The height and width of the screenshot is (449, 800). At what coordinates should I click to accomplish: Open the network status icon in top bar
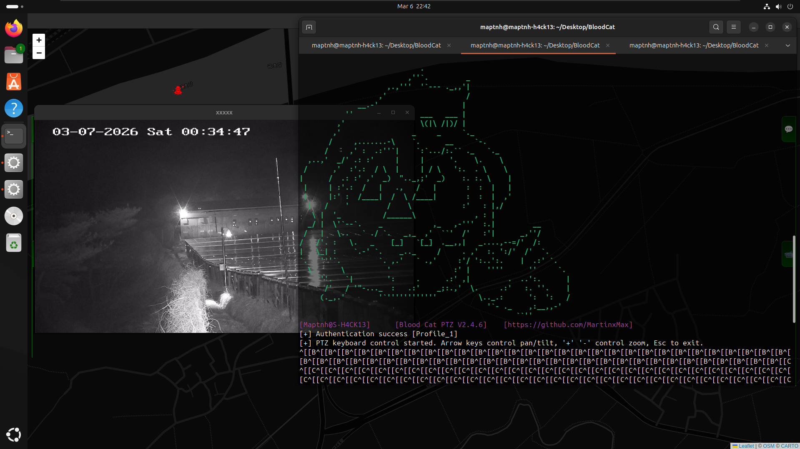click(767, 6)
